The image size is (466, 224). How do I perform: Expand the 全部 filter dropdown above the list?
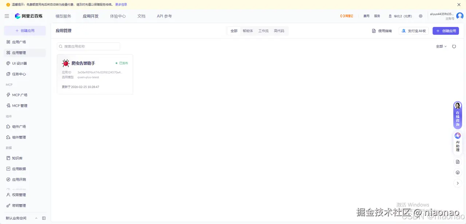(441, 46)
